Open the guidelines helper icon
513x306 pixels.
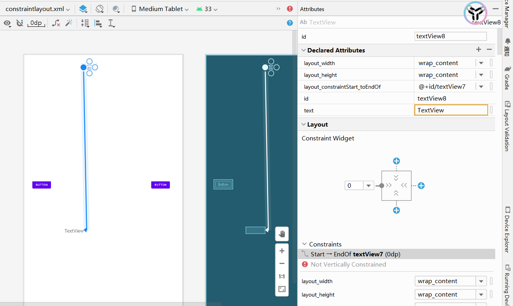click(112, 23)
